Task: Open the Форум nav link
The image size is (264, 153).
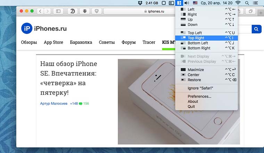Action: pos(129,42)
